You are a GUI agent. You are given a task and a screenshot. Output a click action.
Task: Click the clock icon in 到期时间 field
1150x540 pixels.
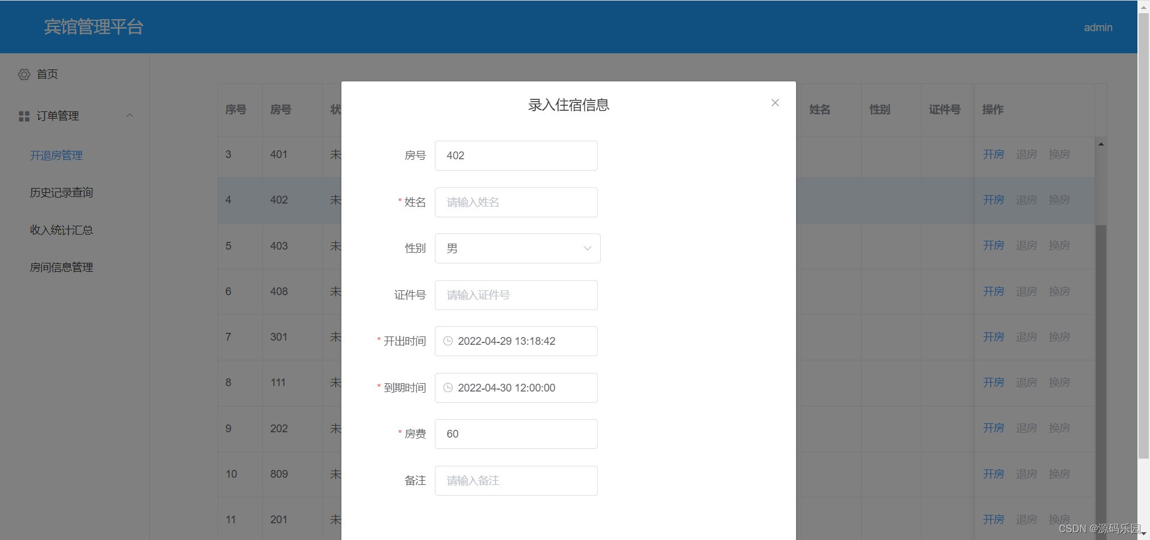click(x=448, y=387)
